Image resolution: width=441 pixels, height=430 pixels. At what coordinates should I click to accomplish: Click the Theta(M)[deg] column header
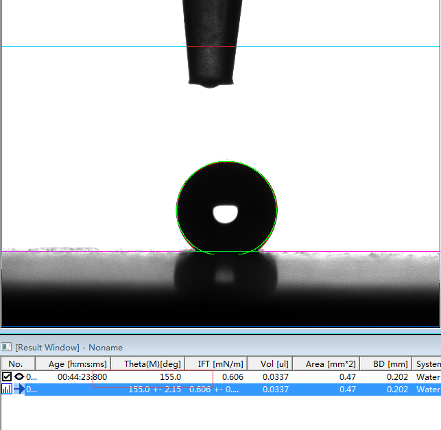tap(152, 364)
